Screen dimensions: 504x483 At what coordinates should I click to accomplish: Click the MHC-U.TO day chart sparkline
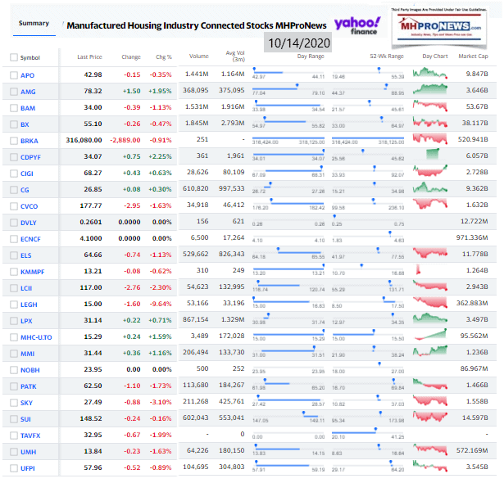pyautogui.click(x=430, y=336)
